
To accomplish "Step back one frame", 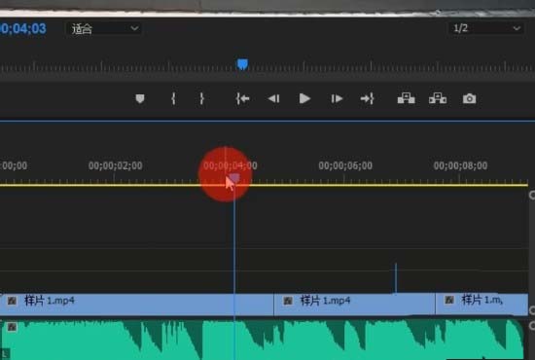I will click(x=273, y=98).
